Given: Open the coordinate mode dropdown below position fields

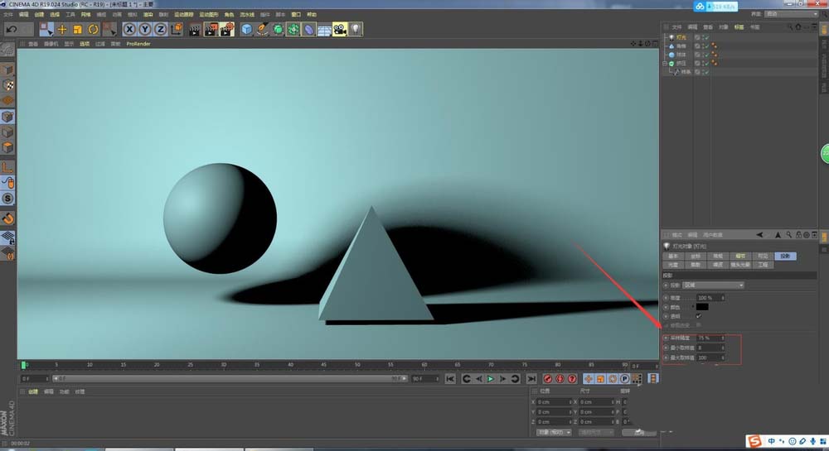Looking at the screenshot, I should pyautogui.click(x=554, y=433).
